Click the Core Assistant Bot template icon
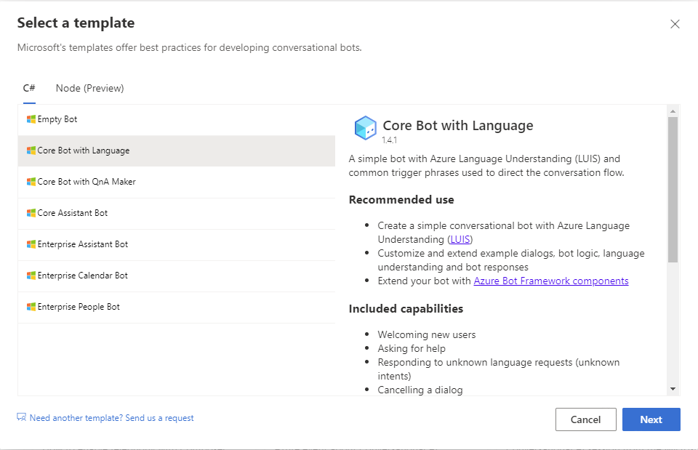Viewport: 698px width, 450px height. pyautogui.click(x=31, y=213)
